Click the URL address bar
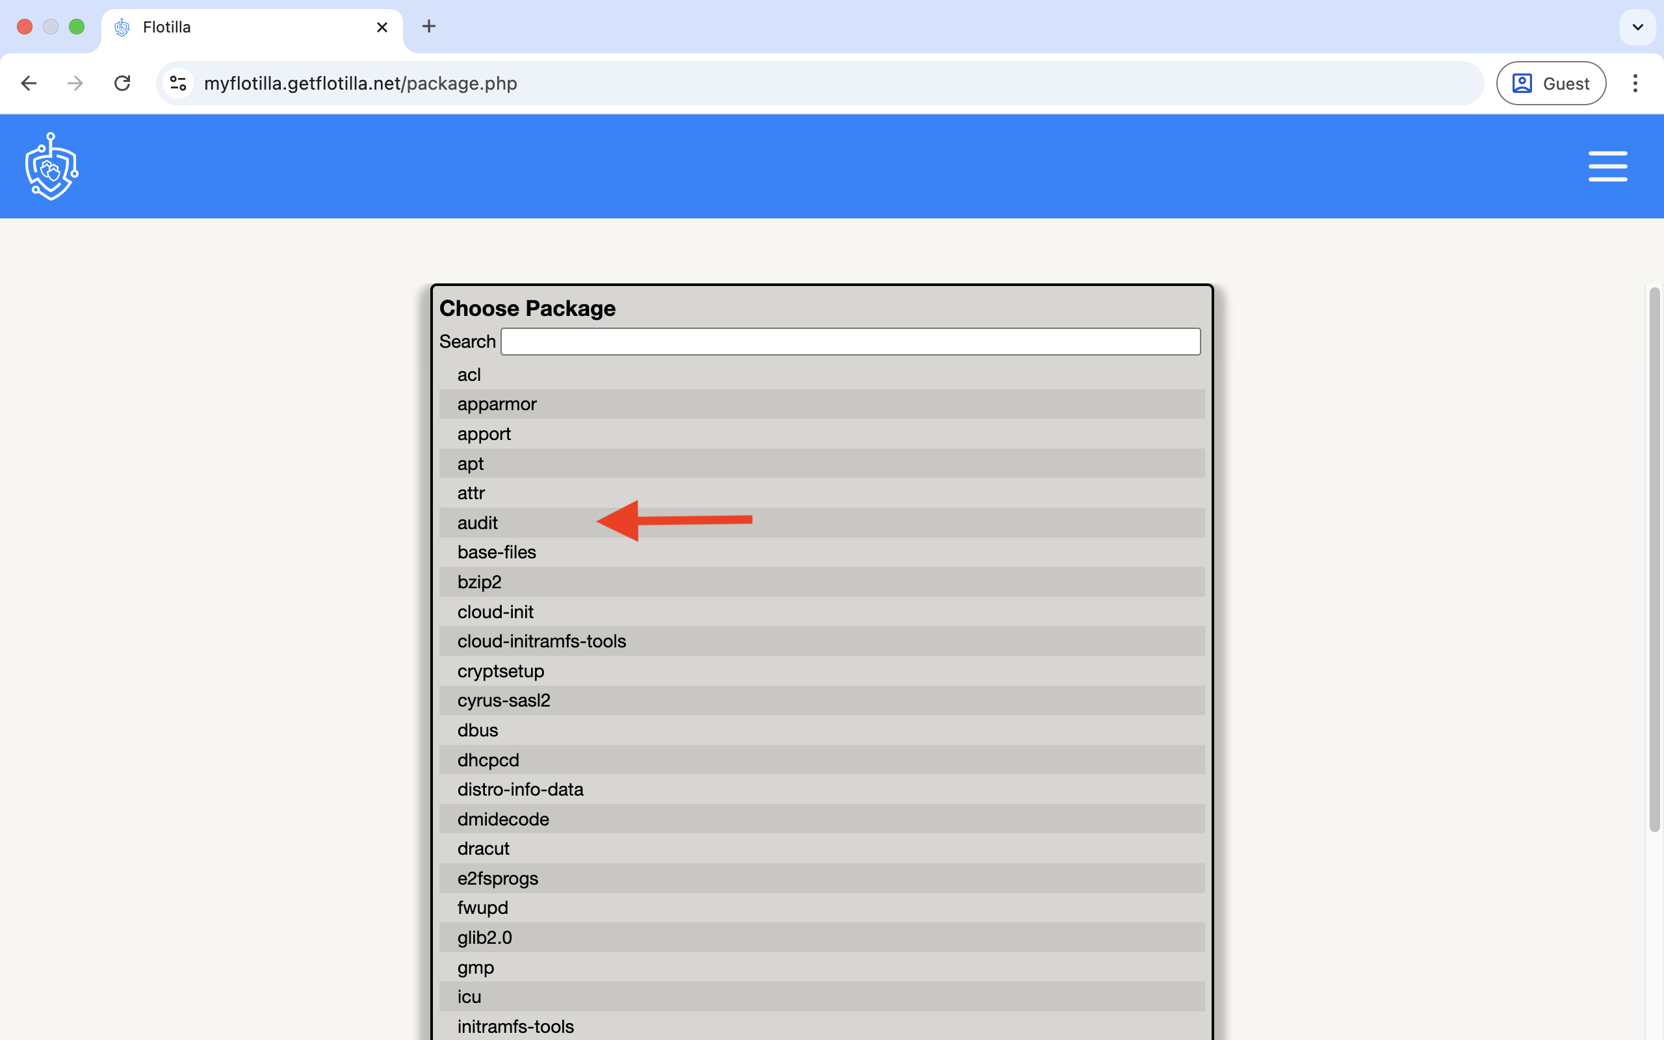Viewport: 1664px width, 1040px height. pos(825,83)
